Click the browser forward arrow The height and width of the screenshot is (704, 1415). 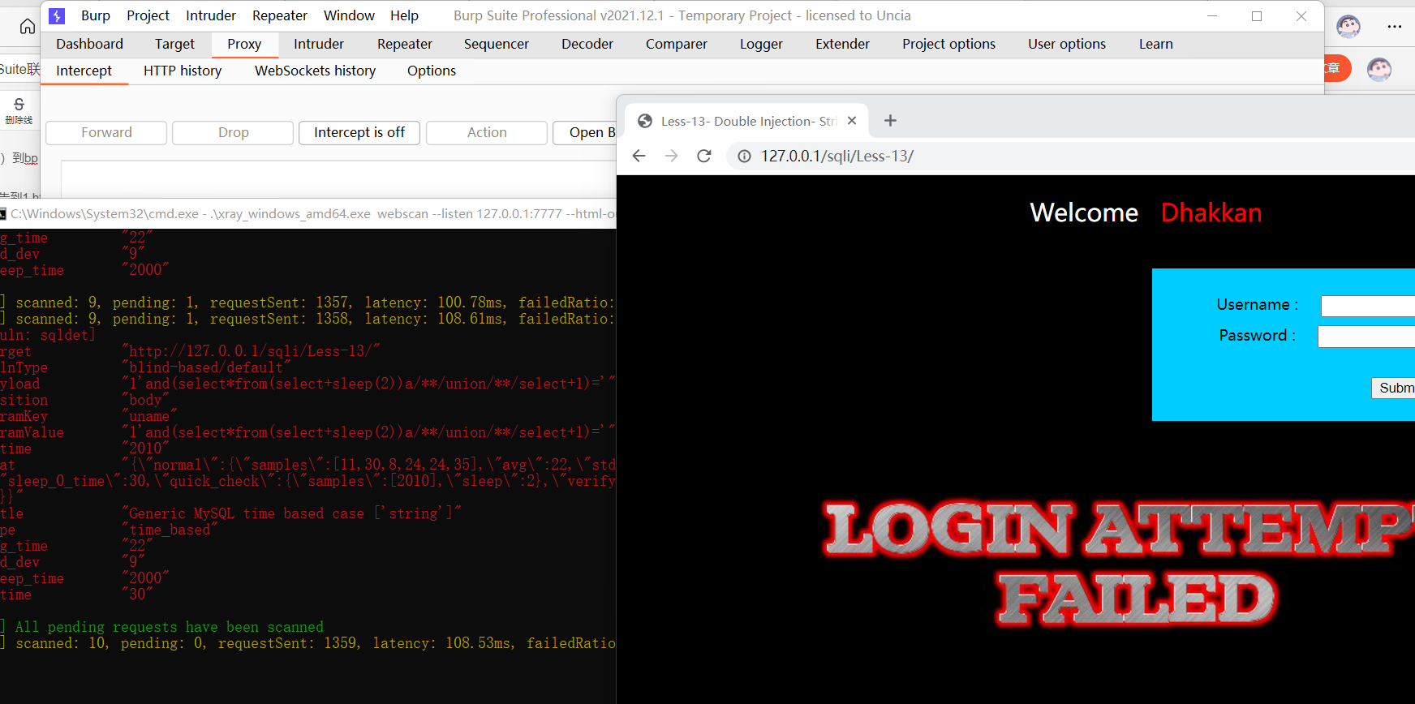671,156
